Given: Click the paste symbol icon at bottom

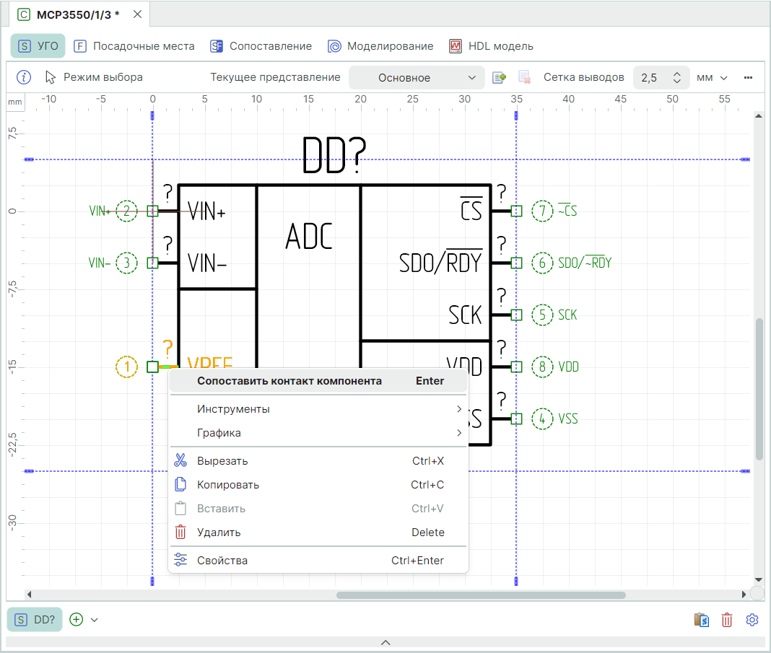Looking at the screenshot, I should pos(701,620).
